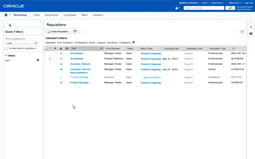Viewport: 255px width, 159px height.
Task: Enable Include inactive requisitions checkbox
Action: pos(6,48)
